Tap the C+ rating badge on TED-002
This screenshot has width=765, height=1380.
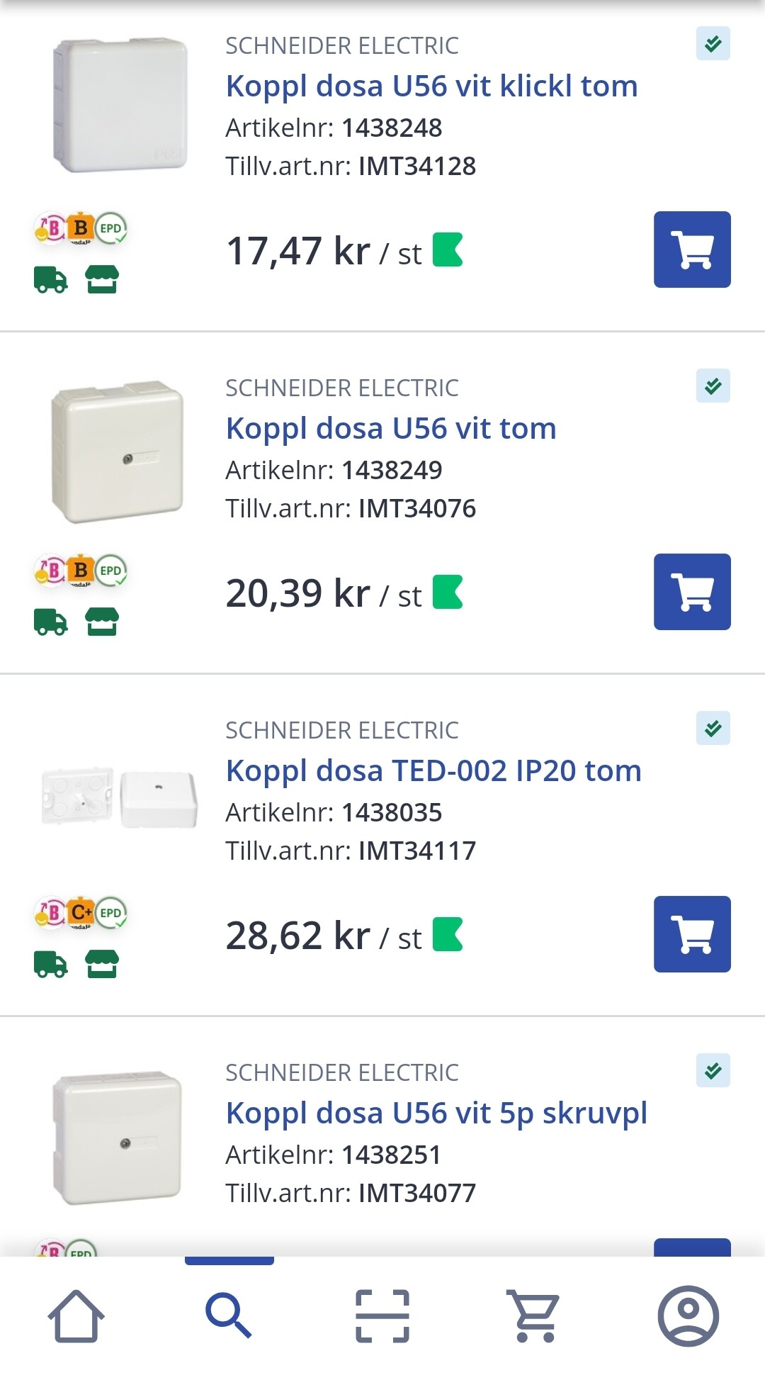[x=81, y=913]
